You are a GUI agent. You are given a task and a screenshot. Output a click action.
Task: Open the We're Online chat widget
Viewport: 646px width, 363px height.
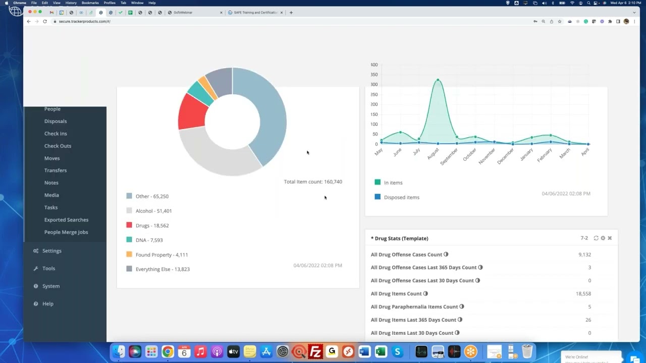tap(590, 357)
